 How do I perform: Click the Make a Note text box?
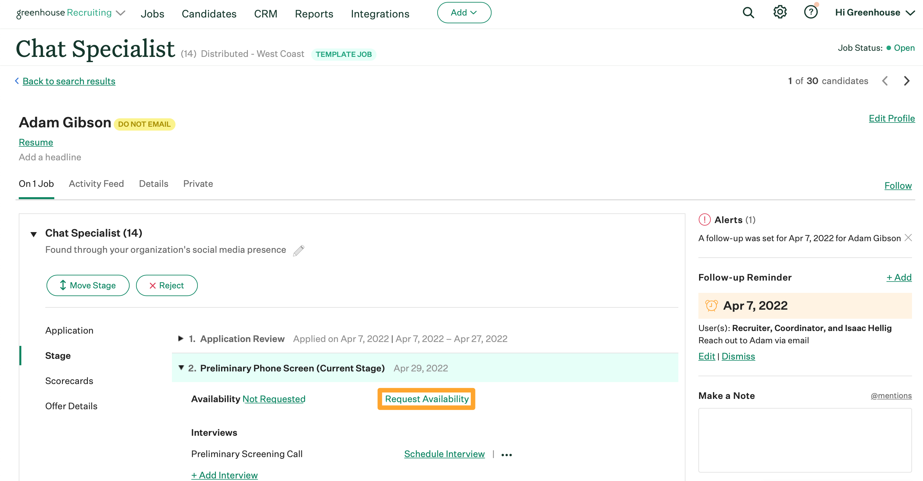[x=805, y=440]
